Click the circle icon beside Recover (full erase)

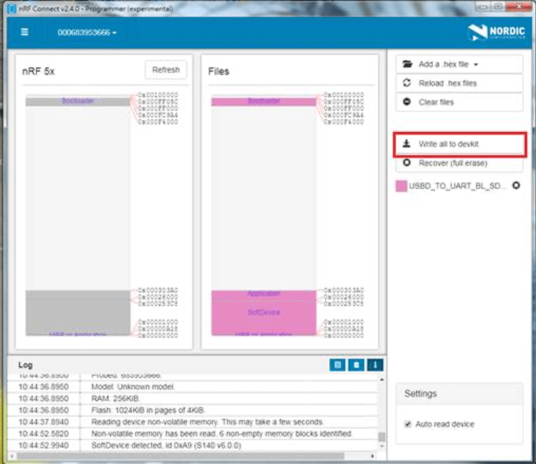click(407, 163)
